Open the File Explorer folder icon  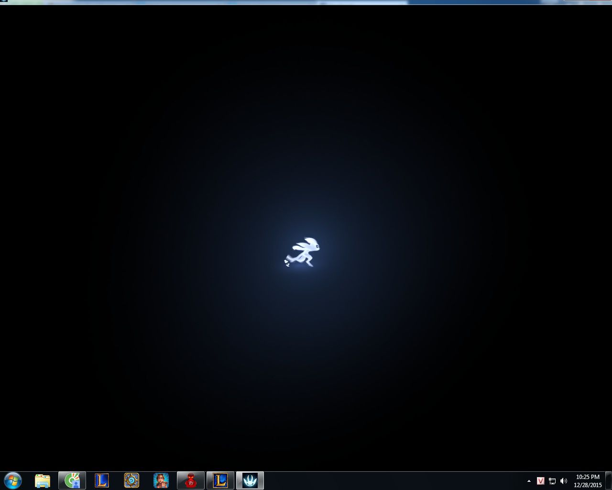point(43,480)
